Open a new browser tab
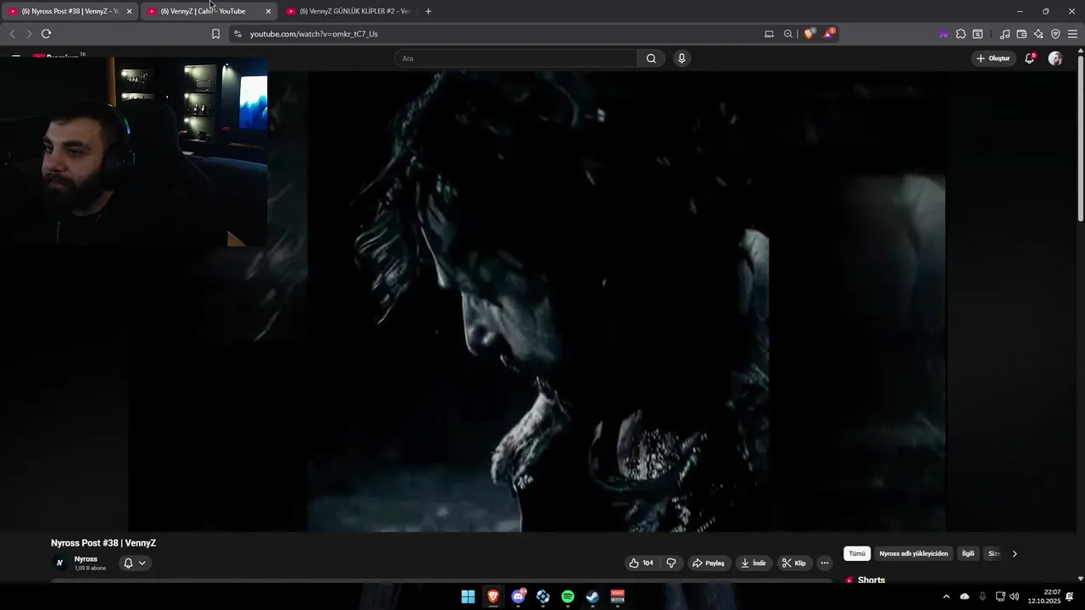 (428, 11)
